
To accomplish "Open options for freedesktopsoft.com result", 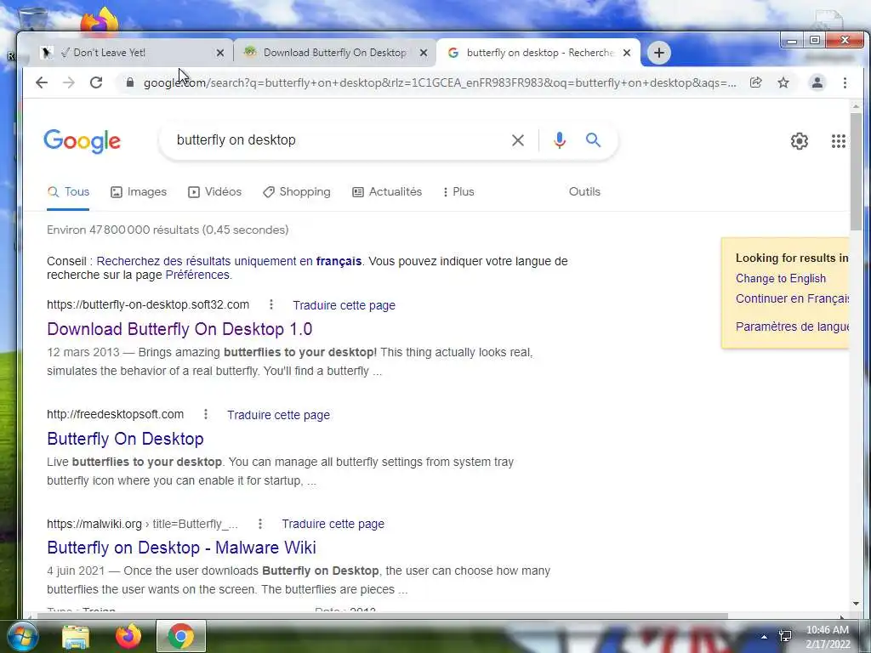I will (206, 414).
